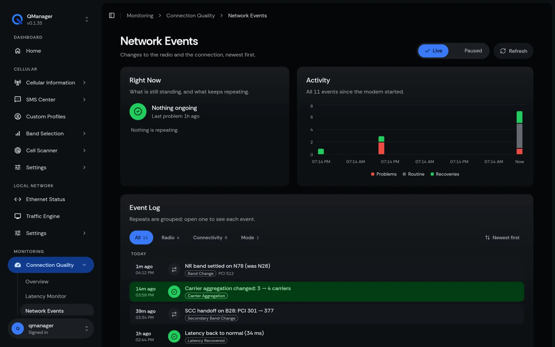Image resolution: width=555 pixels, height=347 pixels.
Task: Click the Refresh circular arrows icon
Action: tap(503, 51)
